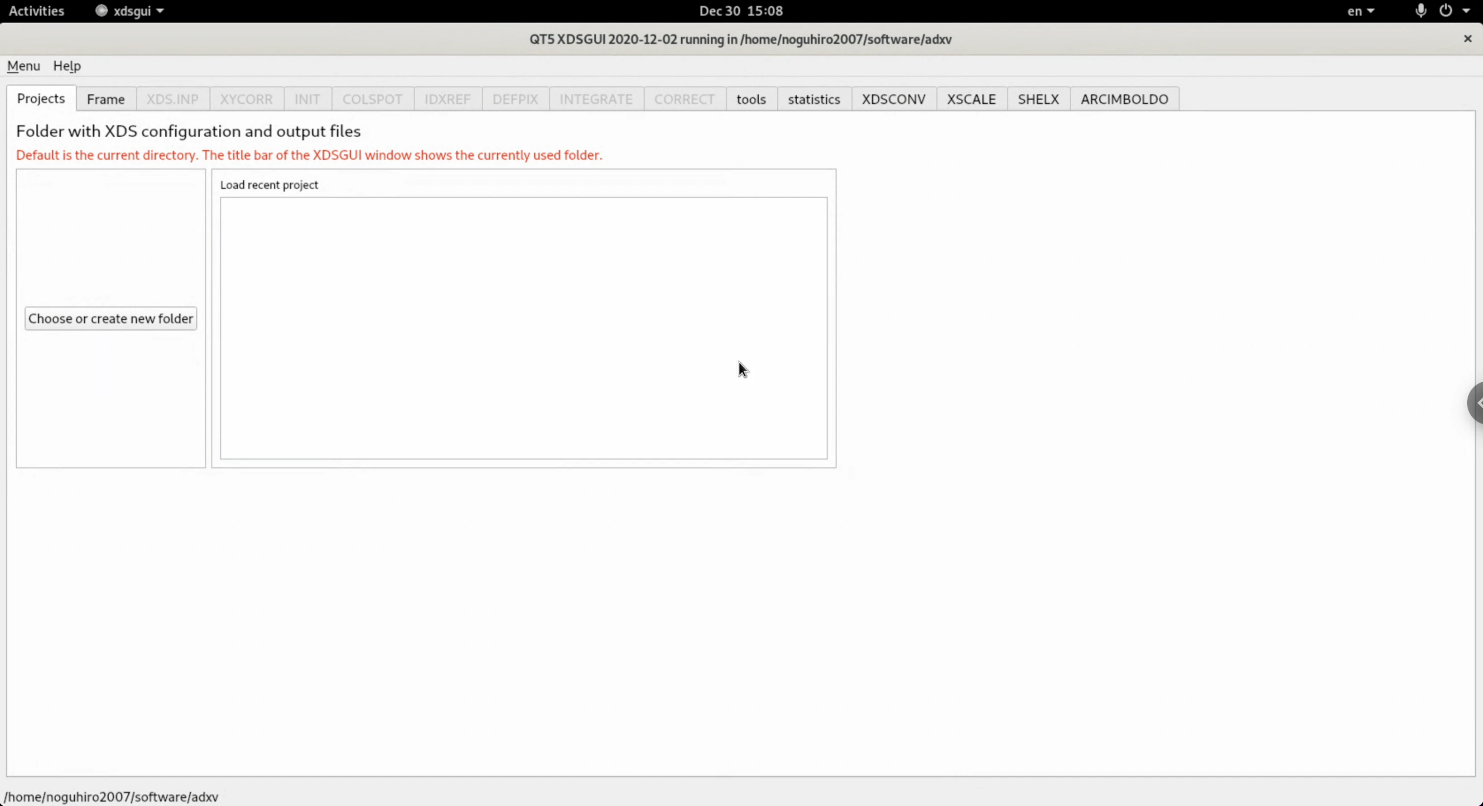Open the power system menu icon

pyautogui.click(x=1445, y=11)
